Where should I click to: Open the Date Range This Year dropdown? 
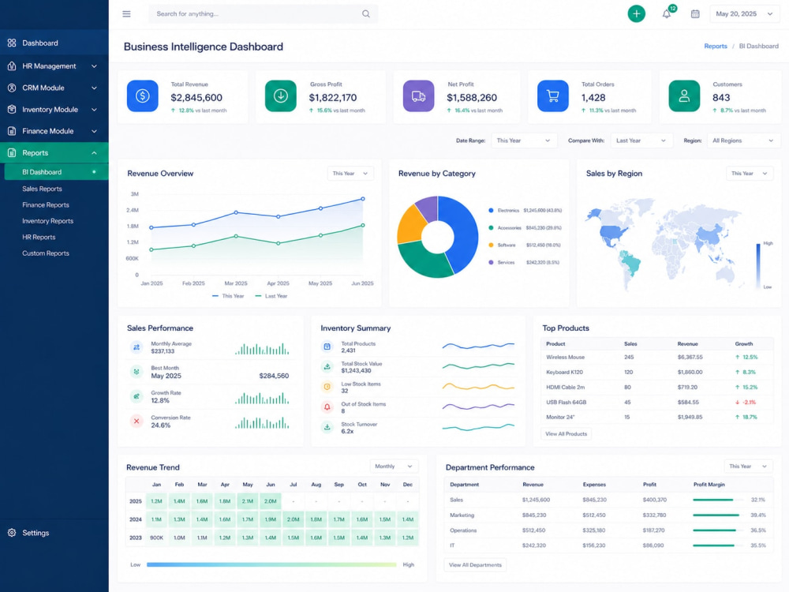point(523,141)
